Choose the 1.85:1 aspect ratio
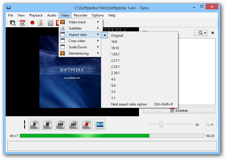The width and height of the screenshot is (226, 160). point(140,54)
